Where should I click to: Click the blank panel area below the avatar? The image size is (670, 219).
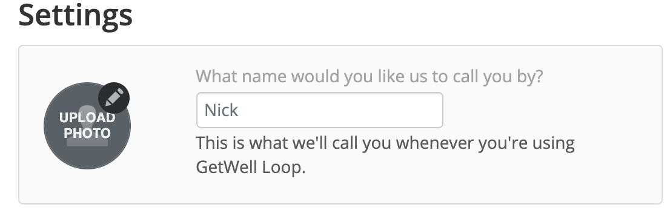coord(87,186)
